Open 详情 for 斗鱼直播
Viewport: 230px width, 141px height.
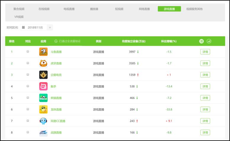(205, 52)
